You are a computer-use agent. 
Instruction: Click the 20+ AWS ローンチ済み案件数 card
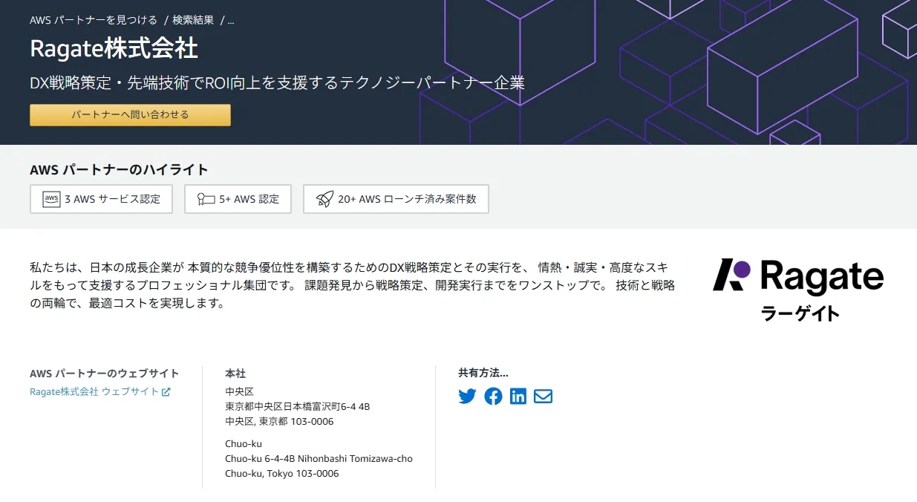click(x=396, y=198)
